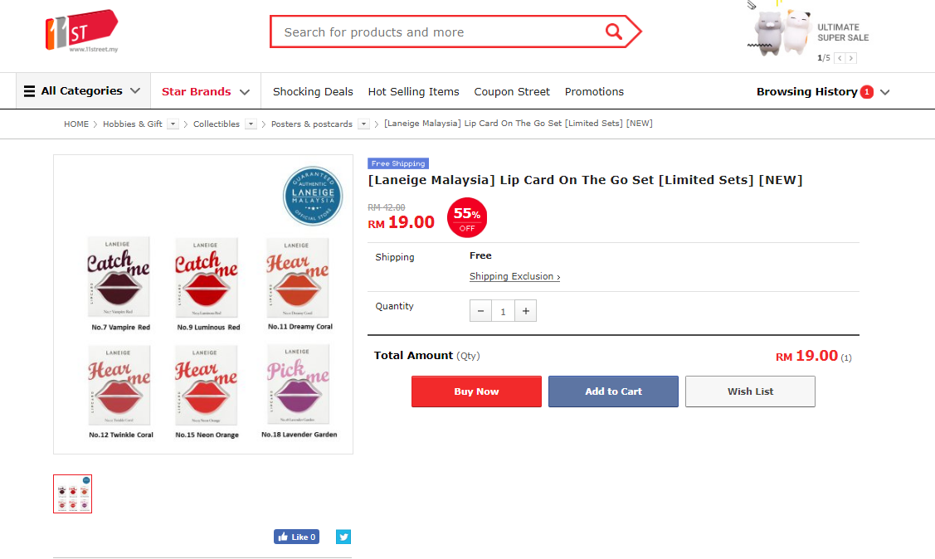Click the search magnifier icon
Screen dimensions: 935x559
(613, 32)
